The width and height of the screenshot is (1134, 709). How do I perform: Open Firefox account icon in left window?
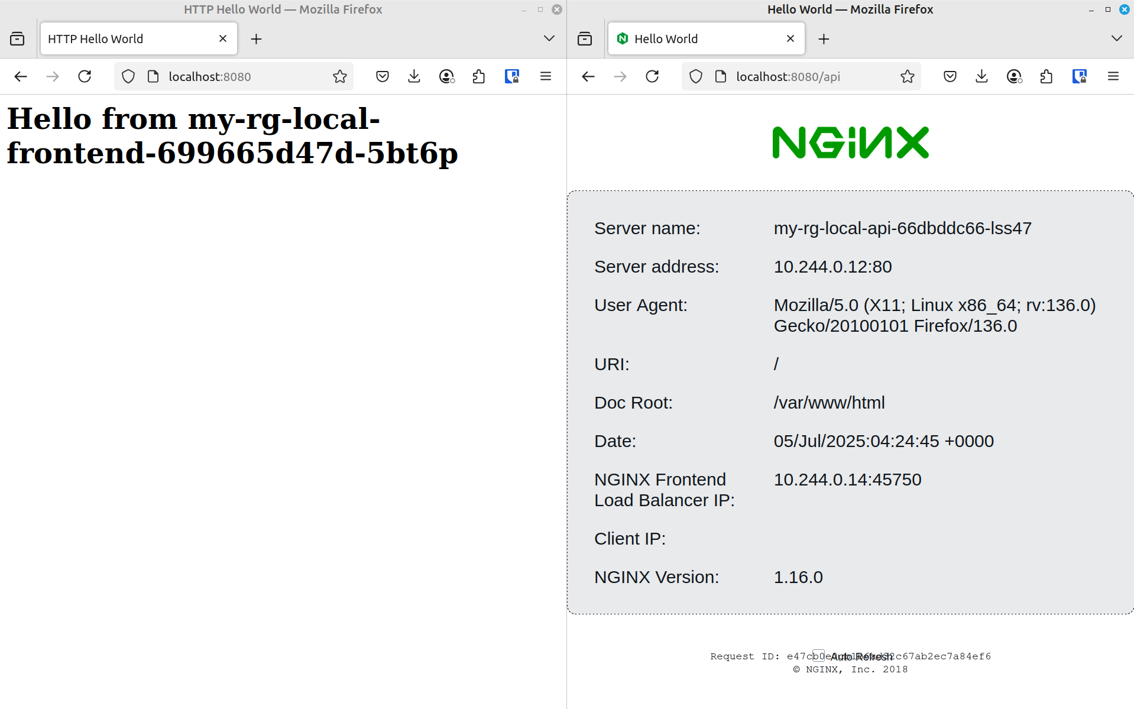point(446,76)
